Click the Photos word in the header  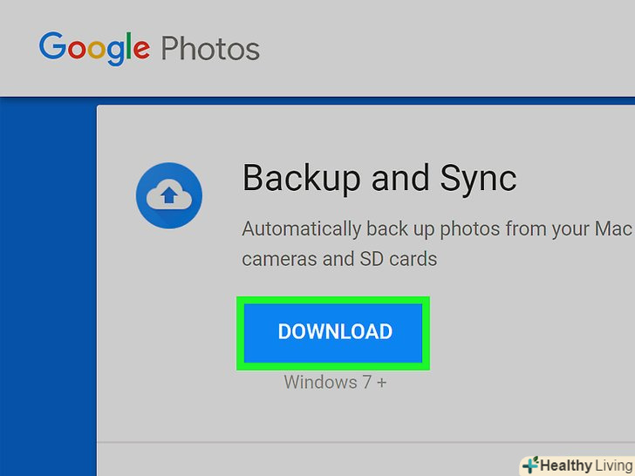[x=210, y=49]
